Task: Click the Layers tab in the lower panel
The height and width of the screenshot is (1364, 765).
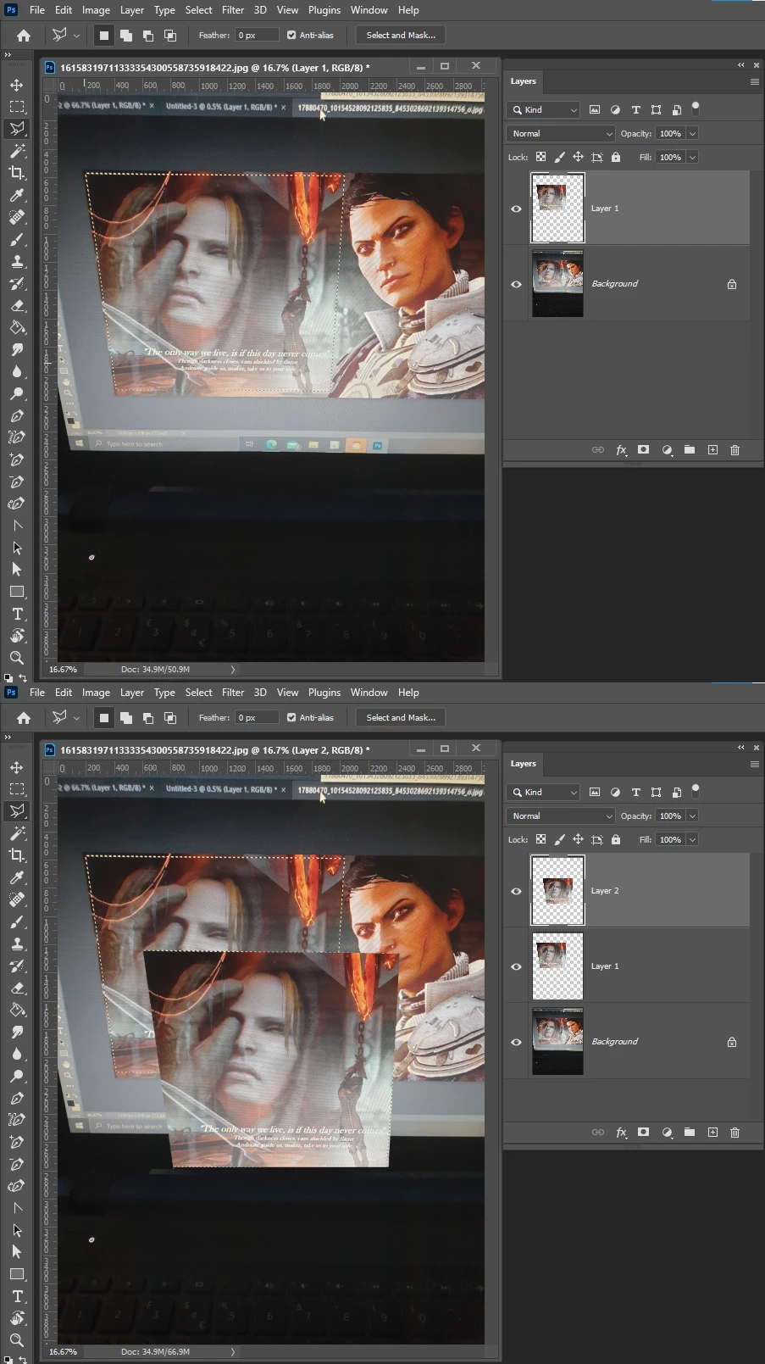Action: click(523, 764)
